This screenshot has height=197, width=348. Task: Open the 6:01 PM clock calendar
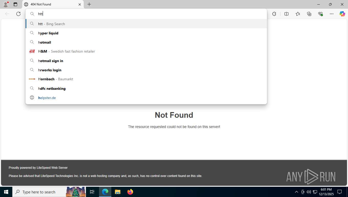tap(326, 192)
